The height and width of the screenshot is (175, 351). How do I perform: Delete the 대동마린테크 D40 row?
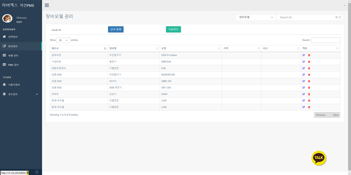309,68
